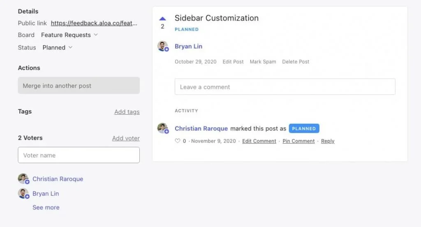Click the Add tags link
This screenshot has width=421, height=227.
[x=127, y=112]
